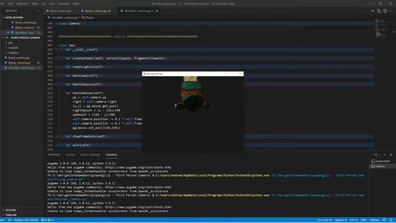Click the sync icon in the status bar
396x223 pixels.
9,220
